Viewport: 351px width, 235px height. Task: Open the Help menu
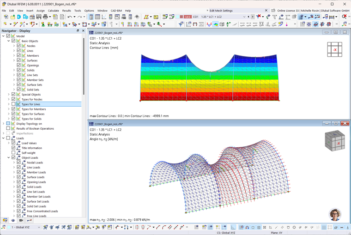point(128,11)
